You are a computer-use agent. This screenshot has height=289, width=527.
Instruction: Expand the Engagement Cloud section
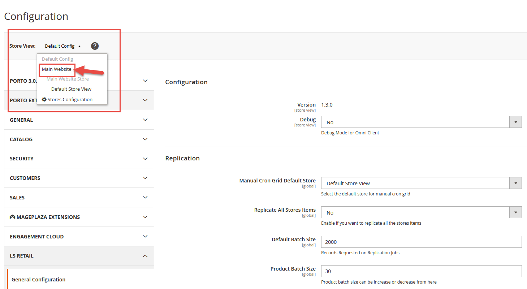(x=79, y=237)
